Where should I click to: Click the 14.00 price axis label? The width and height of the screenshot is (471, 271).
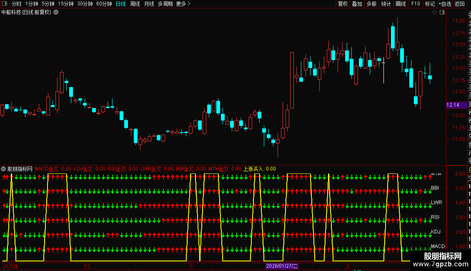click(x=458, y=21)
